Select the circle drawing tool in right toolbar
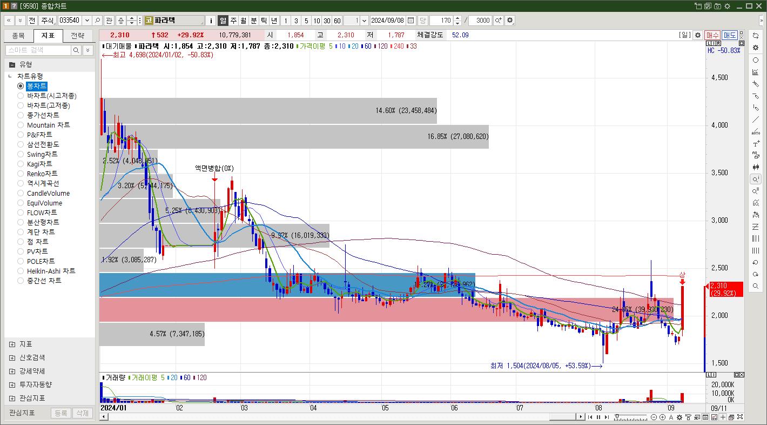Viewport: 767px width, 425px height. click(x=756, y=60)
